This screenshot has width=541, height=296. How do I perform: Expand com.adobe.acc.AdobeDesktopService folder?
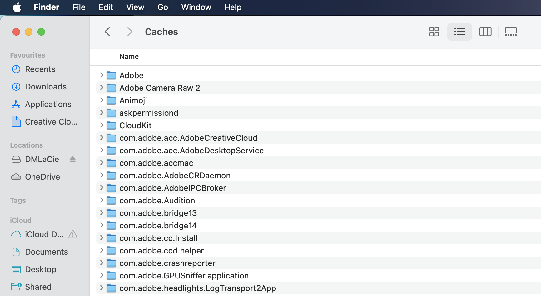(102, 150)
